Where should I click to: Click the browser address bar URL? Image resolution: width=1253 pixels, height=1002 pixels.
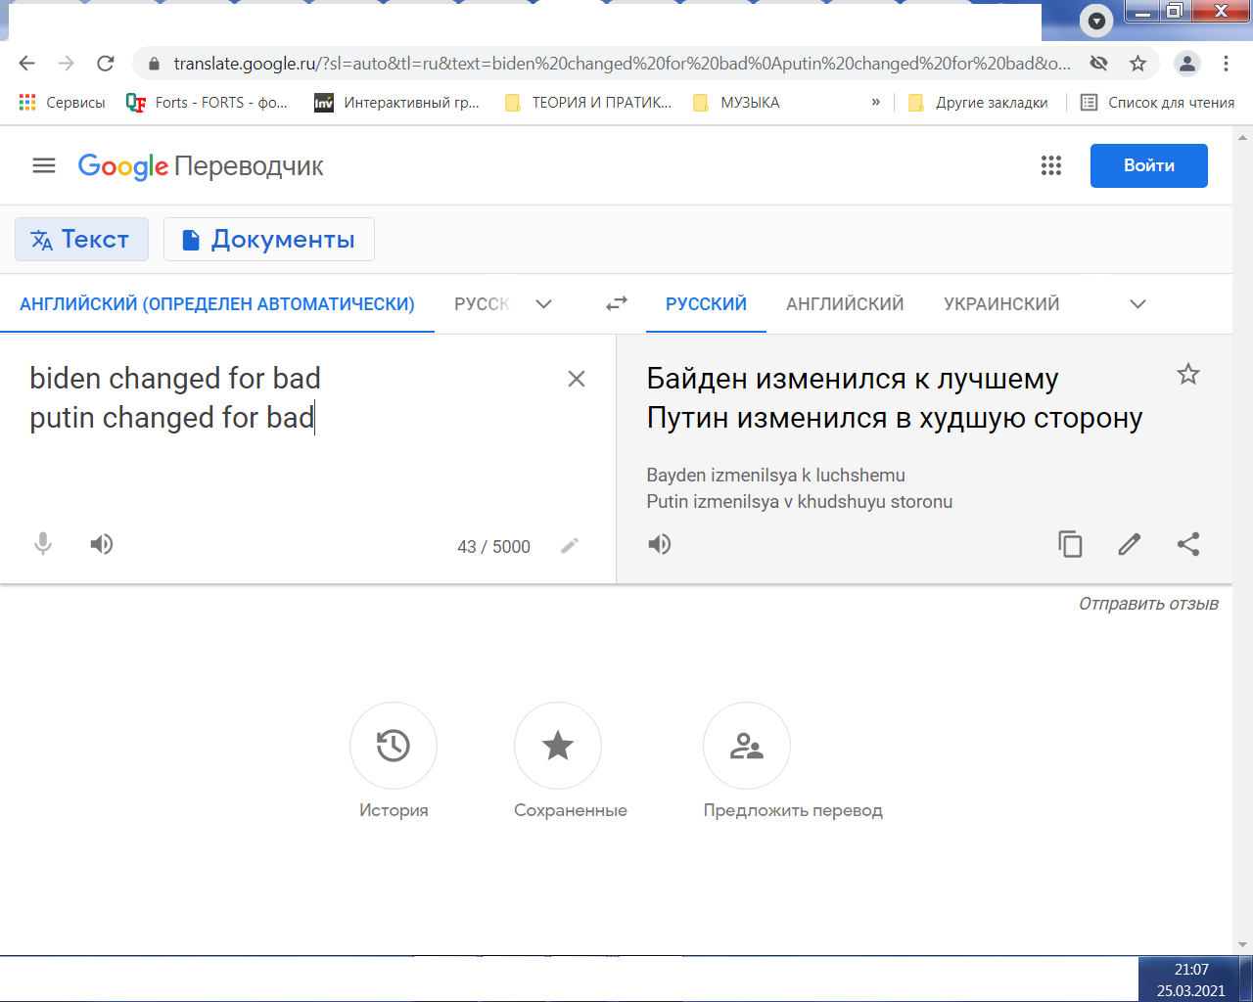click(x=622, y=64)
